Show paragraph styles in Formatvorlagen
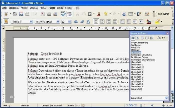 click(x=133, y=38)
